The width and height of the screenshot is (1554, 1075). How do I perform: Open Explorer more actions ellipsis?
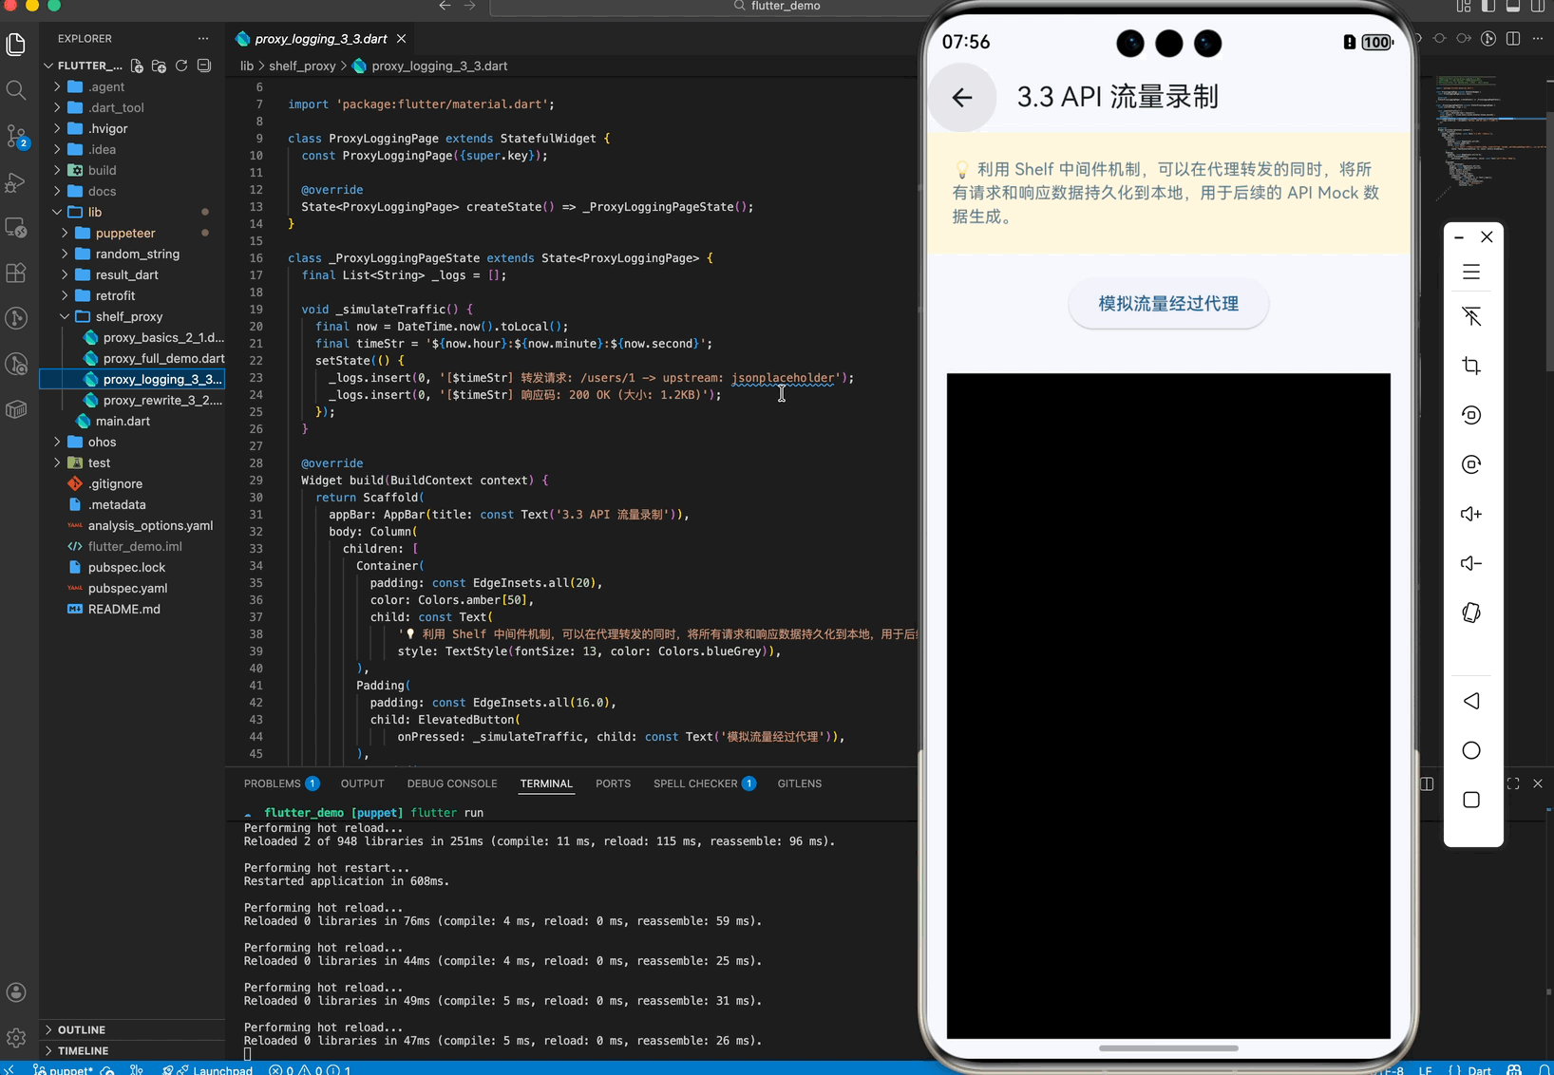[202, 38]
